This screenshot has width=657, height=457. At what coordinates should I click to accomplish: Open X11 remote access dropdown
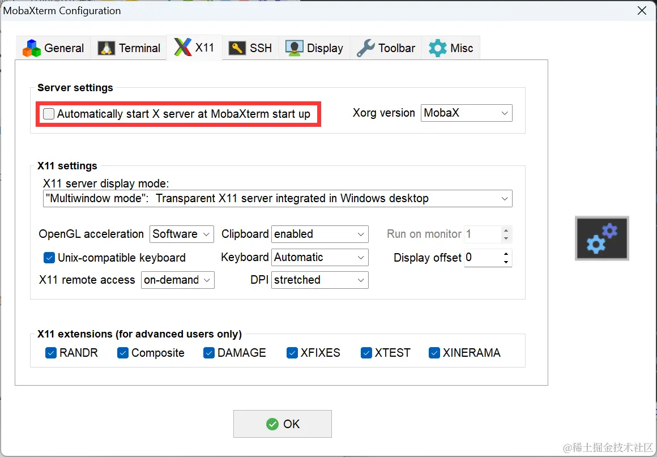178,280
